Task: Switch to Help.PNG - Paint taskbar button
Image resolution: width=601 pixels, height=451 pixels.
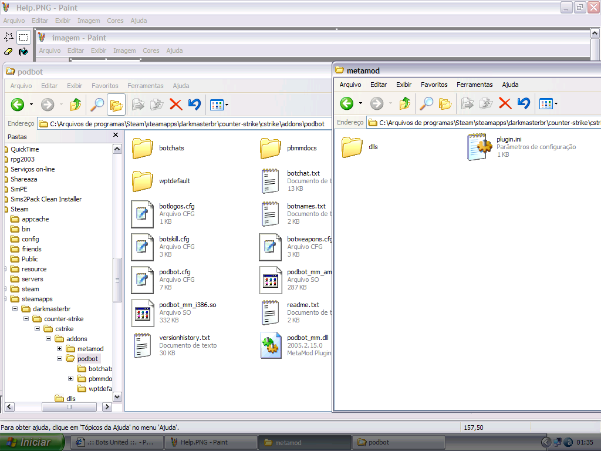Action: [x=211, y=443]
